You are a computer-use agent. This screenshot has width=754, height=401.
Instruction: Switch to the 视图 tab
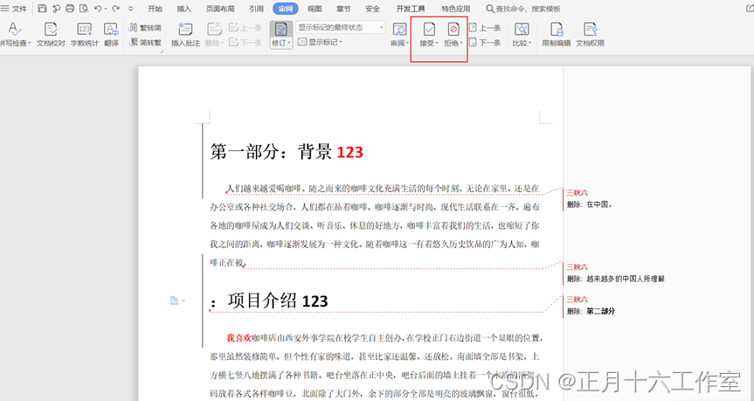[x=314, y=9]
